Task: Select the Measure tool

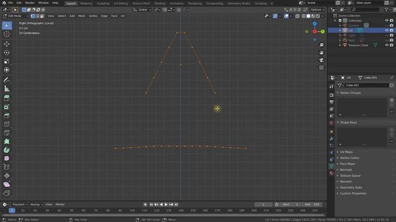Action: click(x=7, y=89)
